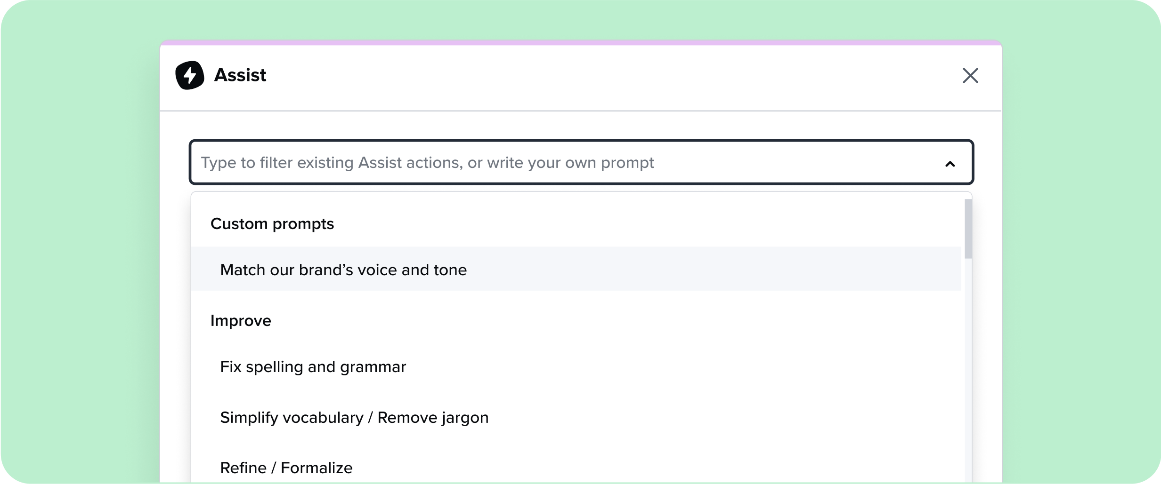This screenshot has height=484, width=1161.
Task: Select "Match our brand's voice and tone"
Action: point(343,270)
